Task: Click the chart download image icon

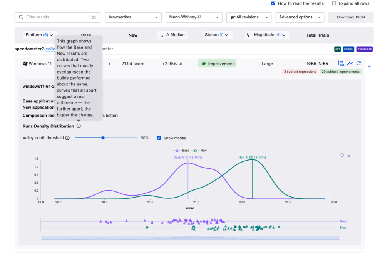Action: 349,155
